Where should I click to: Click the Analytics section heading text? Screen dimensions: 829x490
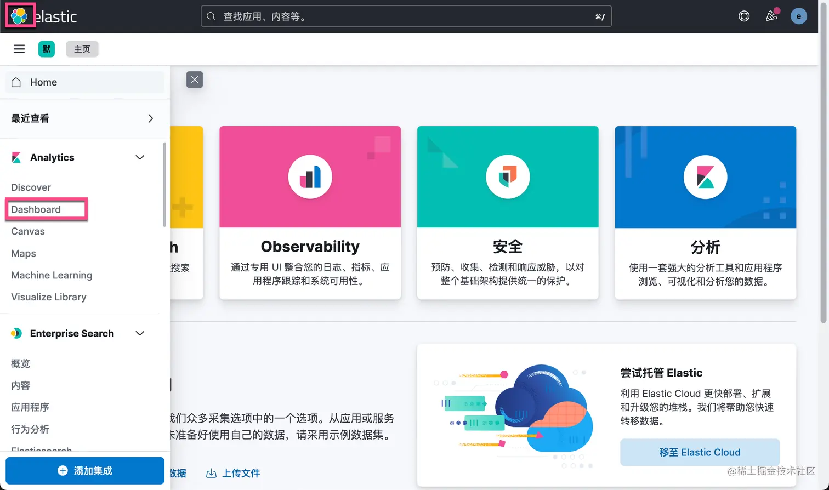(52, 158)
